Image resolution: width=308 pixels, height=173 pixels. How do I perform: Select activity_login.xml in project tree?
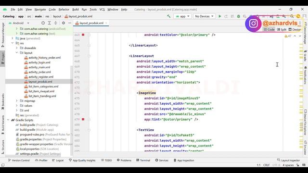(x=39, y=62)
